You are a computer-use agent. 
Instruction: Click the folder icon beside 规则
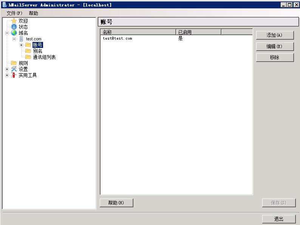[x=14, y=63]
